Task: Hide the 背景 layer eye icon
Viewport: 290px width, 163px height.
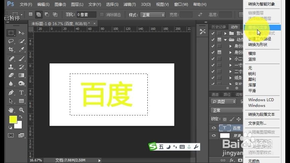Action: tap(214, 135)
